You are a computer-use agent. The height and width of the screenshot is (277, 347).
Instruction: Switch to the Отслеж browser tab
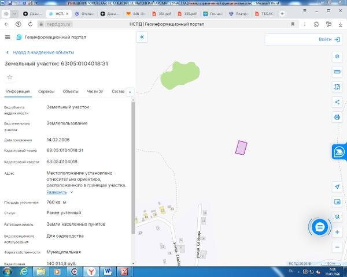pyautogui.click(x=84, y=14)
